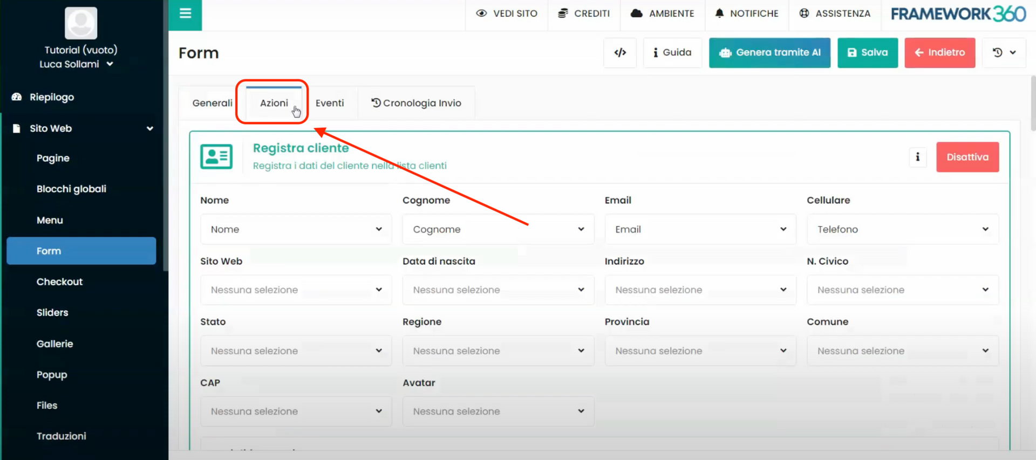The image size is (1036, 460).
Task: Open the Cronologia Invio tab
Action: (416, 103)
